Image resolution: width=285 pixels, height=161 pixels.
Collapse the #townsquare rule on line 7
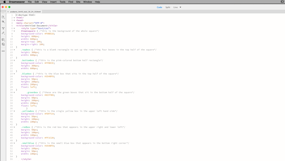click(x=14, y=31)
